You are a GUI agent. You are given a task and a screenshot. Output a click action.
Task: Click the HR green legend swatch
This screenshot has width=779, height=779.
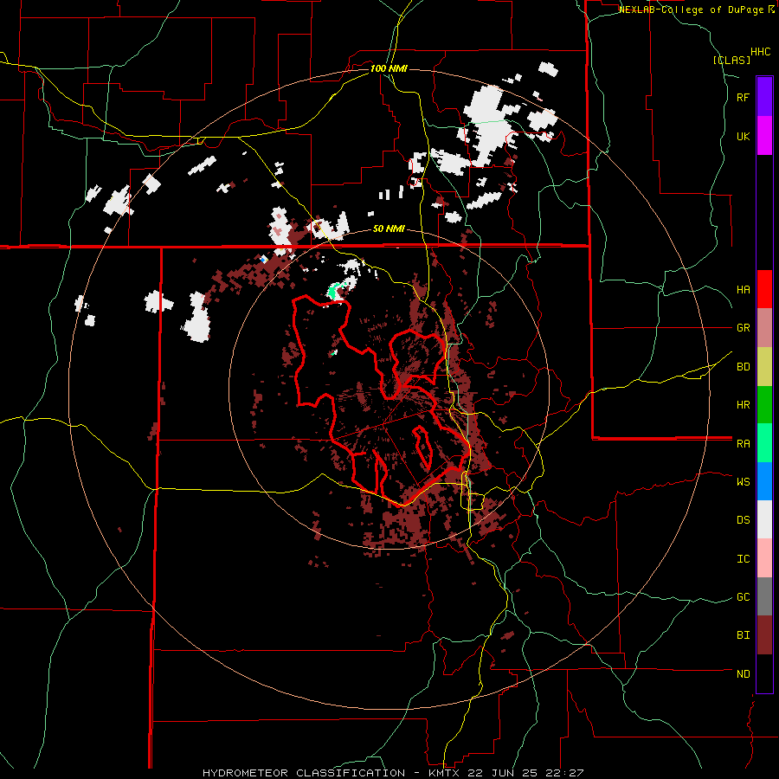[764, 405]
